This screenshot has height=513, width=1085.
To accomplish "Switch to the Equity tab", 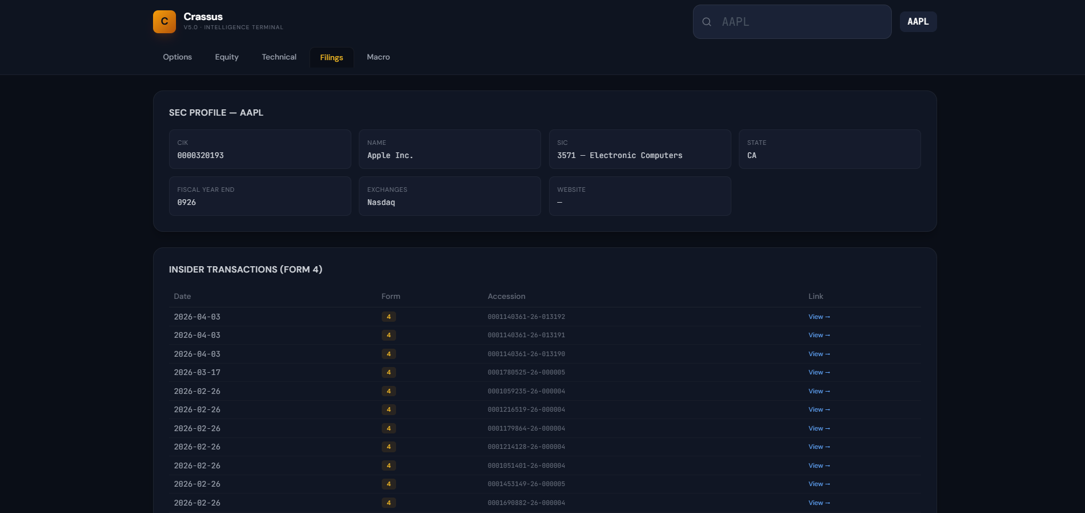I will coord(227,57).
